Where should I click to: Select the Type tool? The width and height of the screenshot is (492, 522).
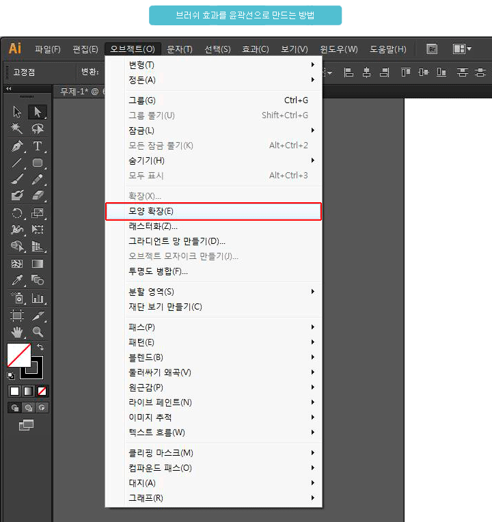[38, 146]
